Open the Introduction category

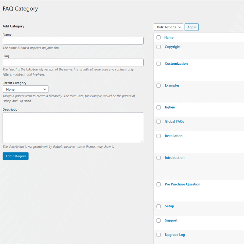174,157
